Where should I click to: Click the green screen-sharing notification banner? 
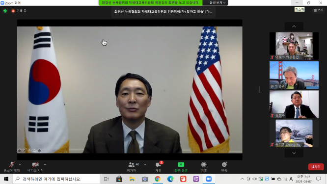pyautogui.click(x=151, y=3)
